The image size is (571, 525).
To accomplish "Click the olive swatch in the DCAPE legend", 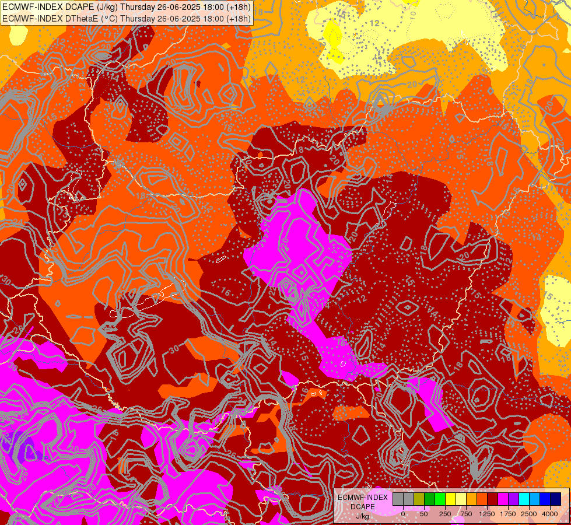I will (419, 499).
